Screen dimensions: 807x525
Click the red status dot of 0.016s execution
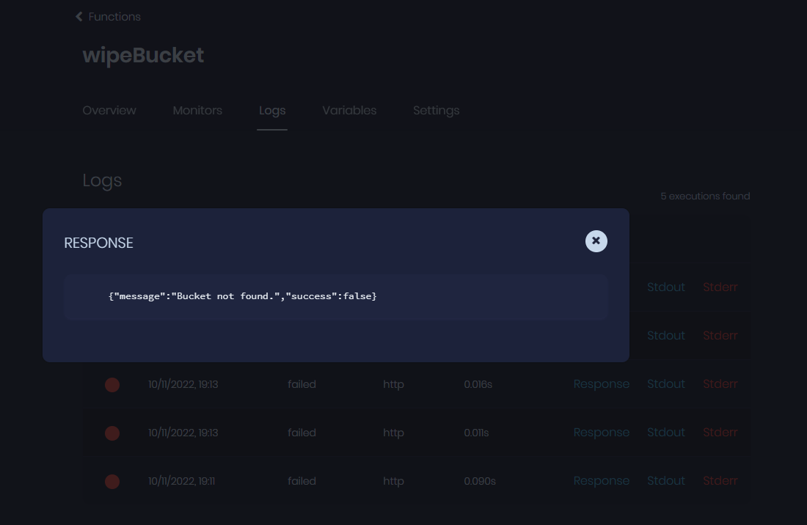pos(112,385)
